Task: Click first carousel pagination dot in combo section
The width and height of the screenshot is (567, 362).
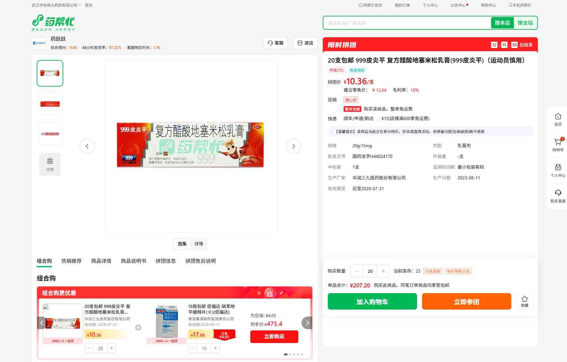Action: (x=286, y=354)
